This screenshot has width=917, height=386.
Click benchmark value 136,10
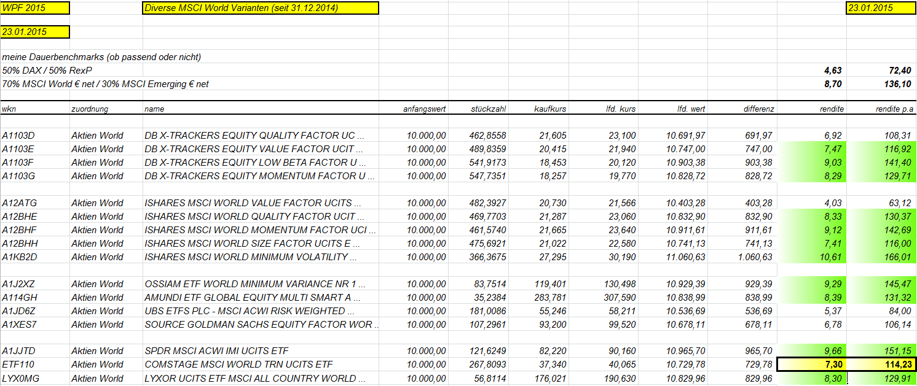pyautogui.click(x=896, y=84)
